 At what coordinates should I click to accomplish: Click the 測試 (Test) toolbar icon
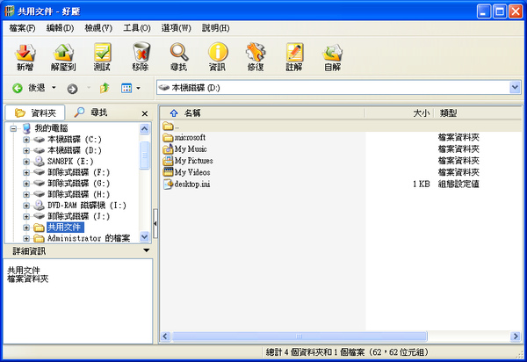click(x=102, y=57)
